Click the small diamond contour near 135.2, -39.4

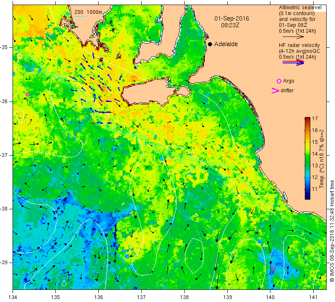(64, 283)
